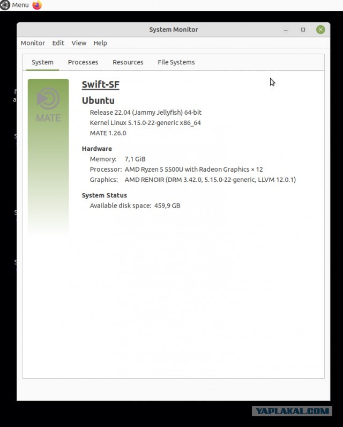Switch to the Resources tab
343x427 pixels.
128,62
